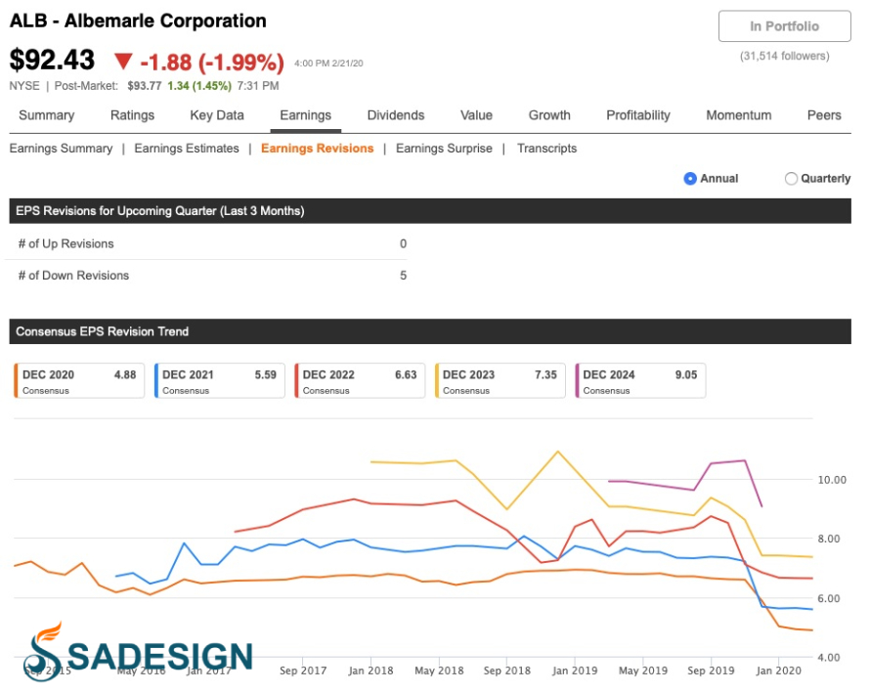Open the Profitability tab
Viewport: 870px width, 692px height.
click(x=638, y=115)
